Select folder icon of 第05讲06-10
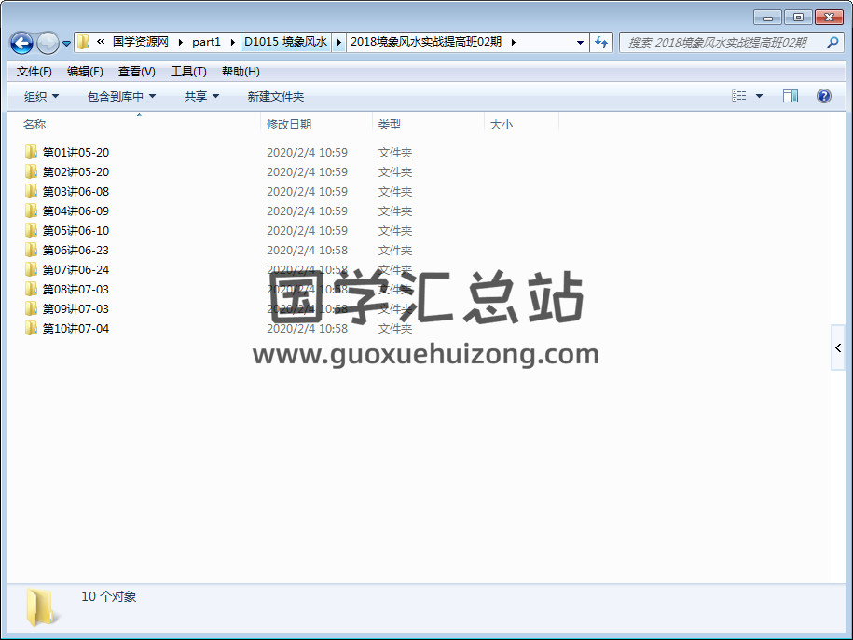The height and width of the screenshot is (640, 853). tap(31, 230)
